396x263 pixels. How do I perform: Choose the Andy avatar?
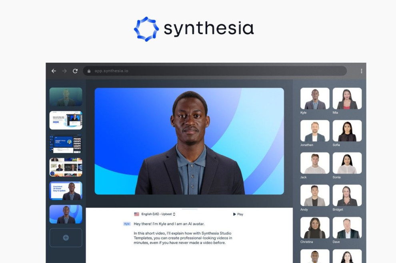315,195
